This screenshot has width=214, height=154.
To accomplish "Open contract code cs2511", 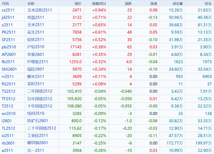I will (8, 10).
